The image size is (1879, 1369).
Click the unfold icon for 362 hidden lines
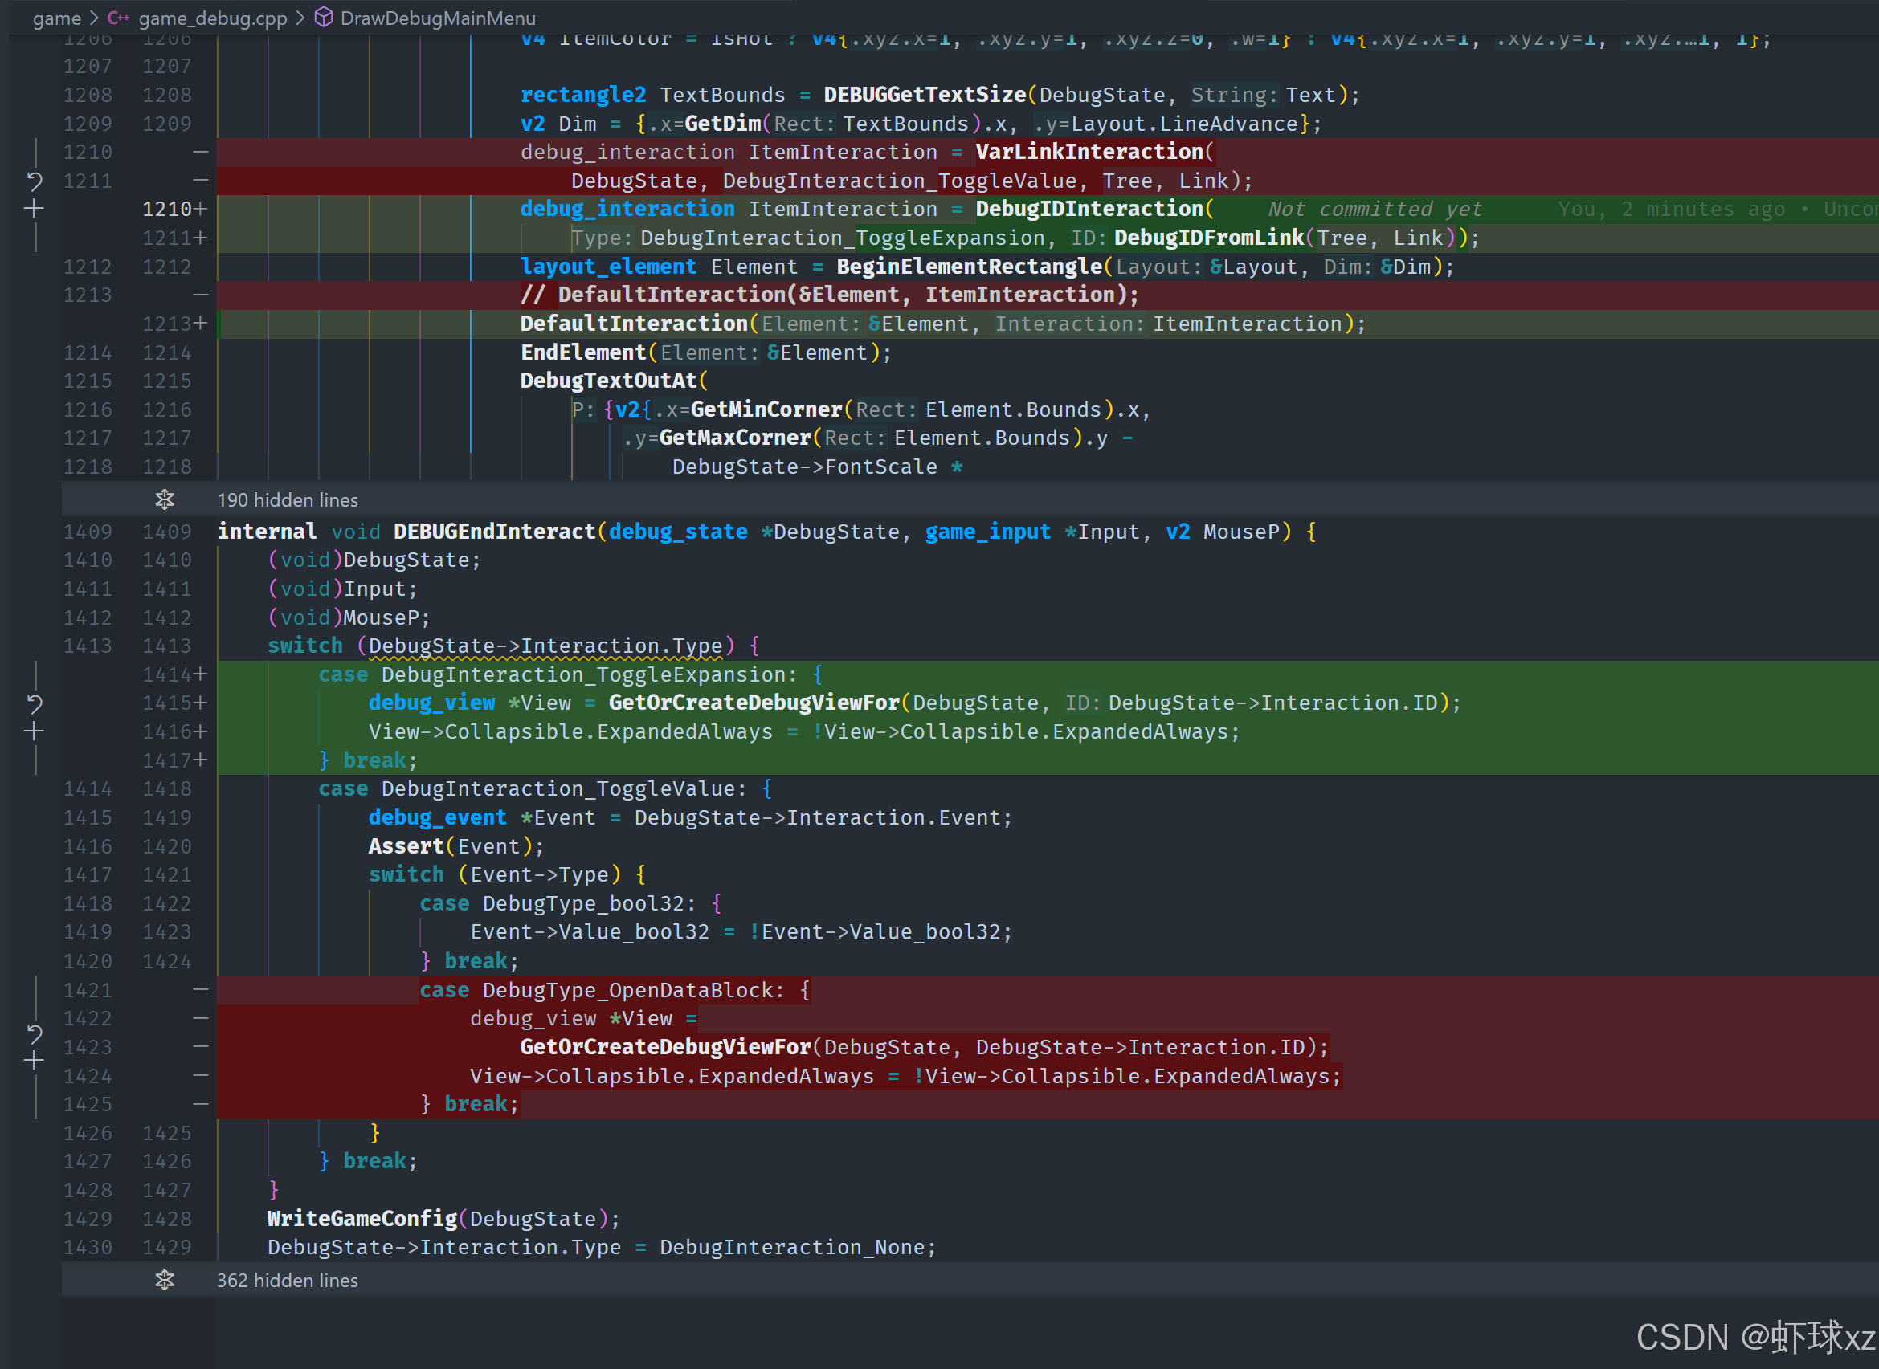[x=165, y=1281]
